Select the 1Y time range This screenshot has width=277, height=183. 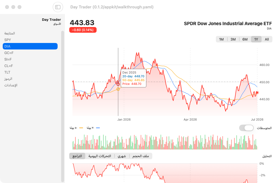pyautogui.click(x=256, y=39)
